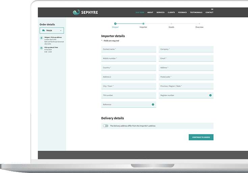Image resolution: width=248 pixels, height=173 pixels.
Task: Jump to the Goods step marker
Action: click(171, 24)
